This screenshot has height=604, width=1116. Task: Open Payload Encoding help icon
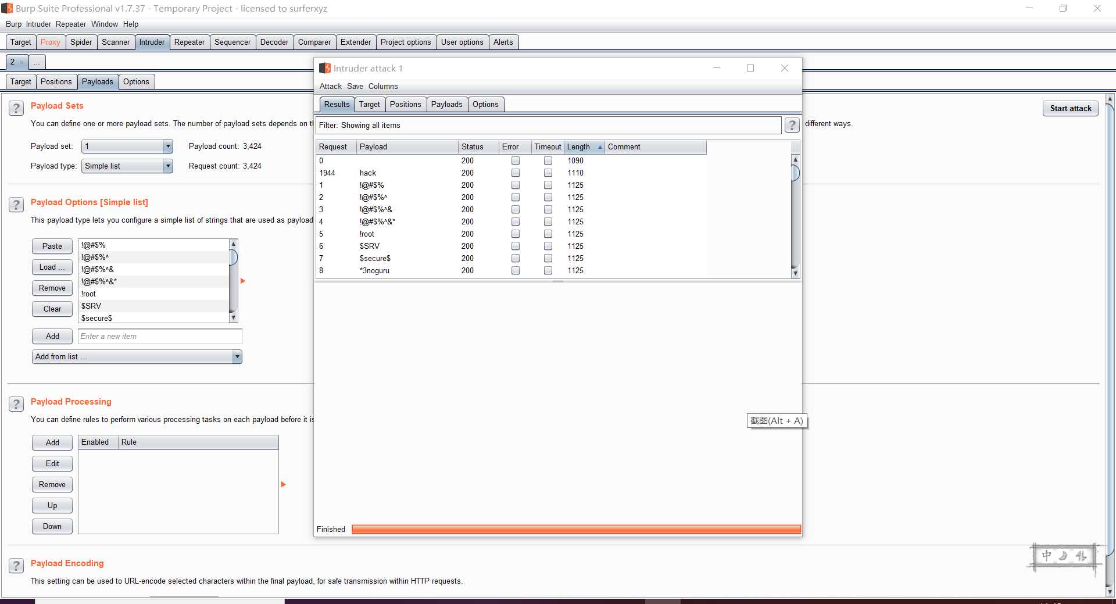[16, 566]
